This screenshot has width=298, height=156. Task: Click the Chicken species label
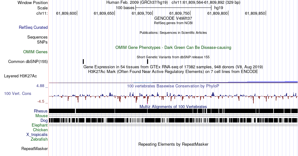pos(40,130)
